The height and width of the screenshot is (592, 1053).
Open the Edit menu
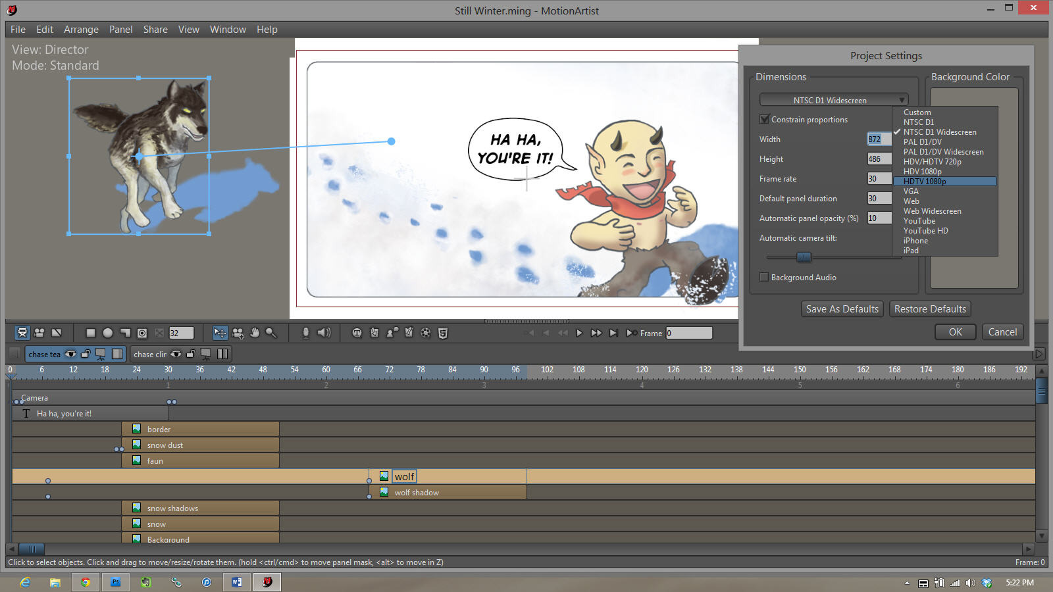coord(45,30)
